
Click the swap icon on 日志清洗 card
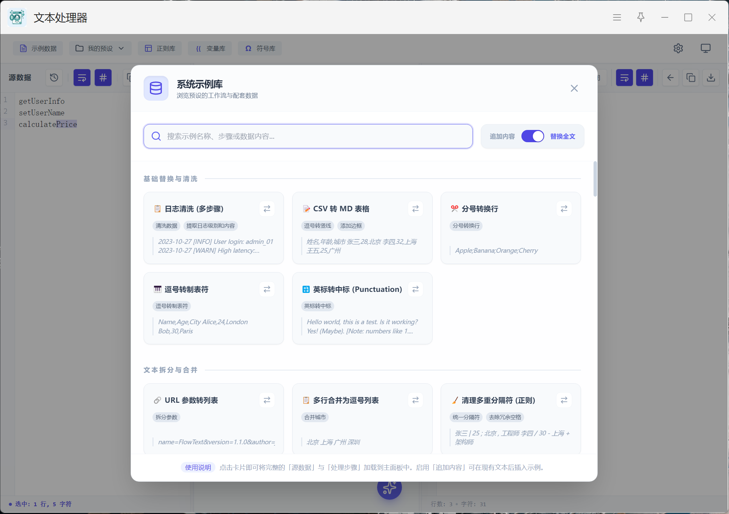tap(267, 209)
